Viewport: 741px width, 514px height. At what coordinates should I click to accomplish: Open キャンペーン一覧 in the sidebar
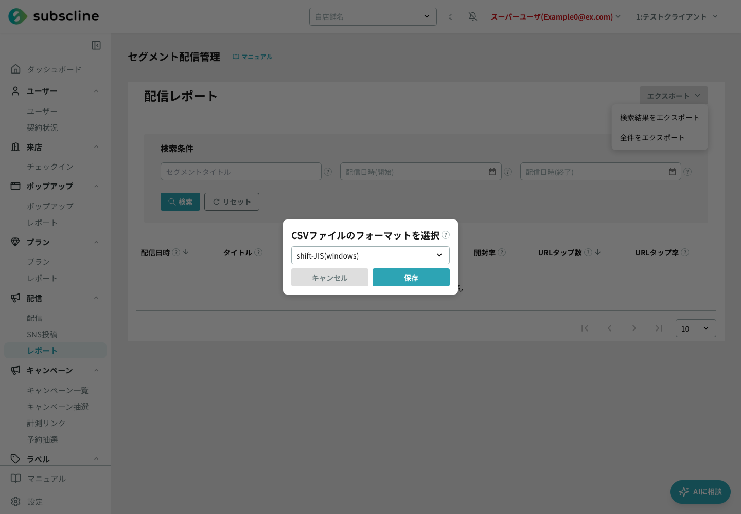coord(58,390)
